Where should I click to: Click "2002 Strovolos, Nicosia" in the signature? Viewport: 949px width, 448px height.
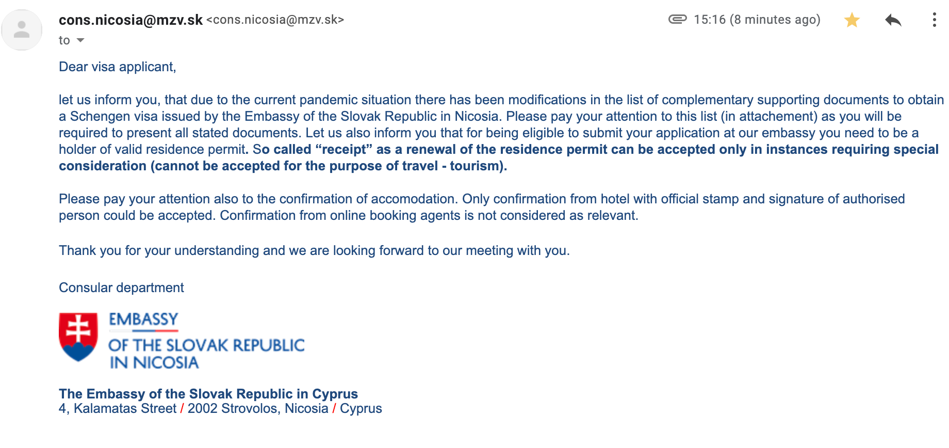(x=258, y=409)
